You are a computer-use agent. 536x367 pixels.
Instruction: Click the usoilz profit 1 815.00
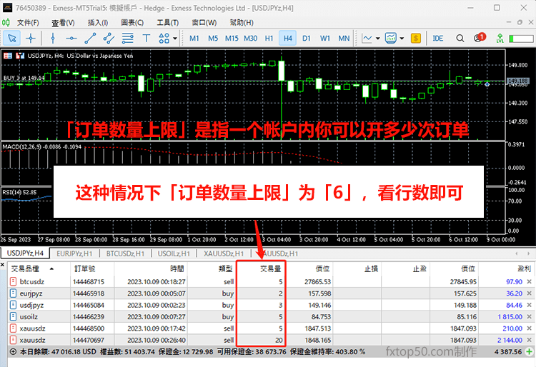[510, 317]
